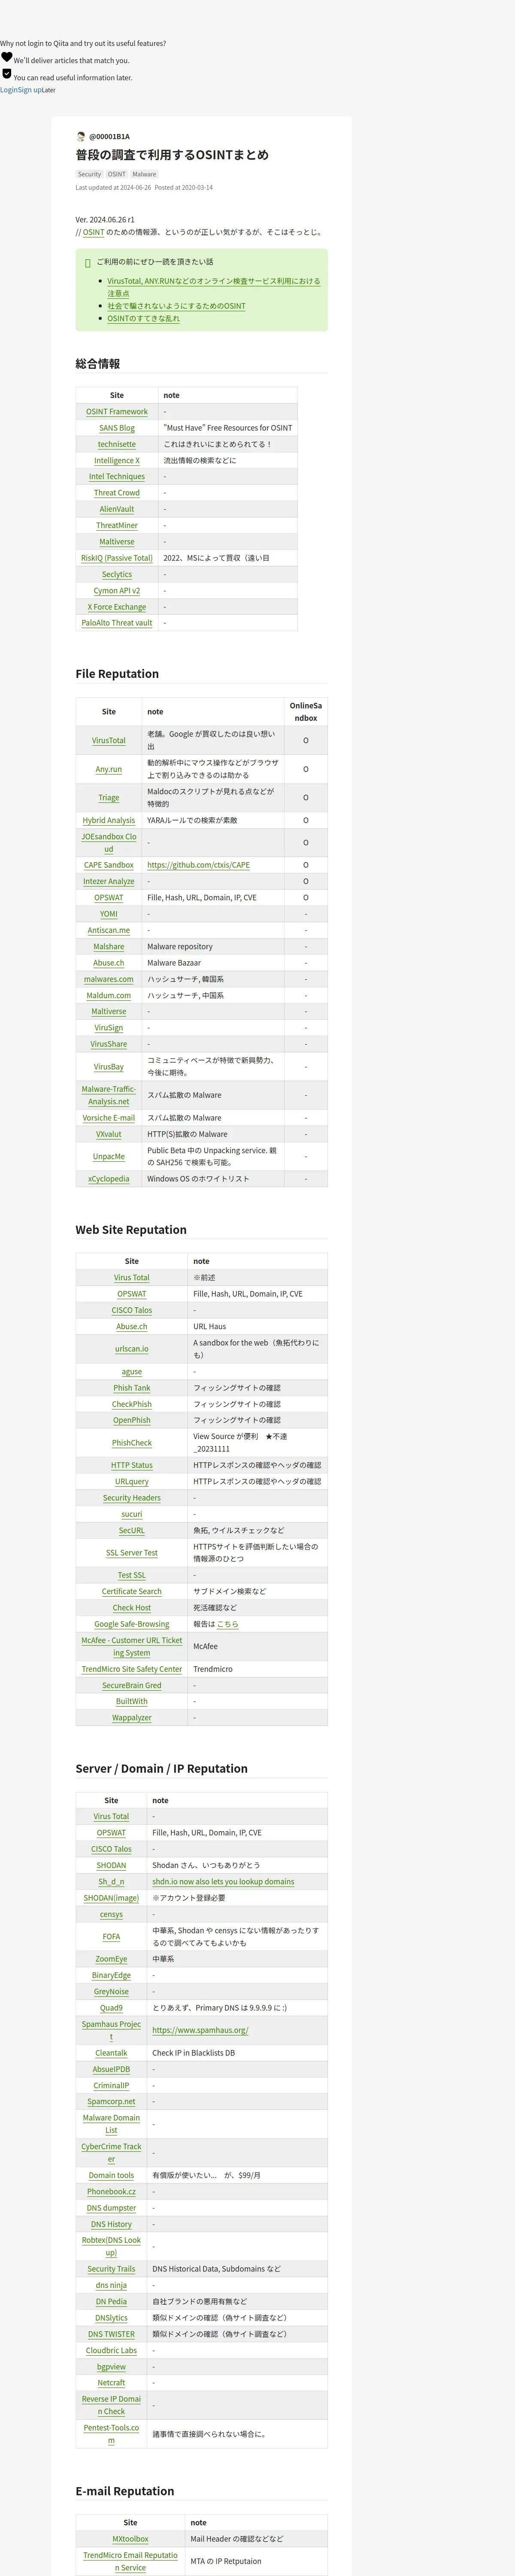The image size is (515, 2576).
Task: Open malwares.com link
Action: tap(109, 979)
